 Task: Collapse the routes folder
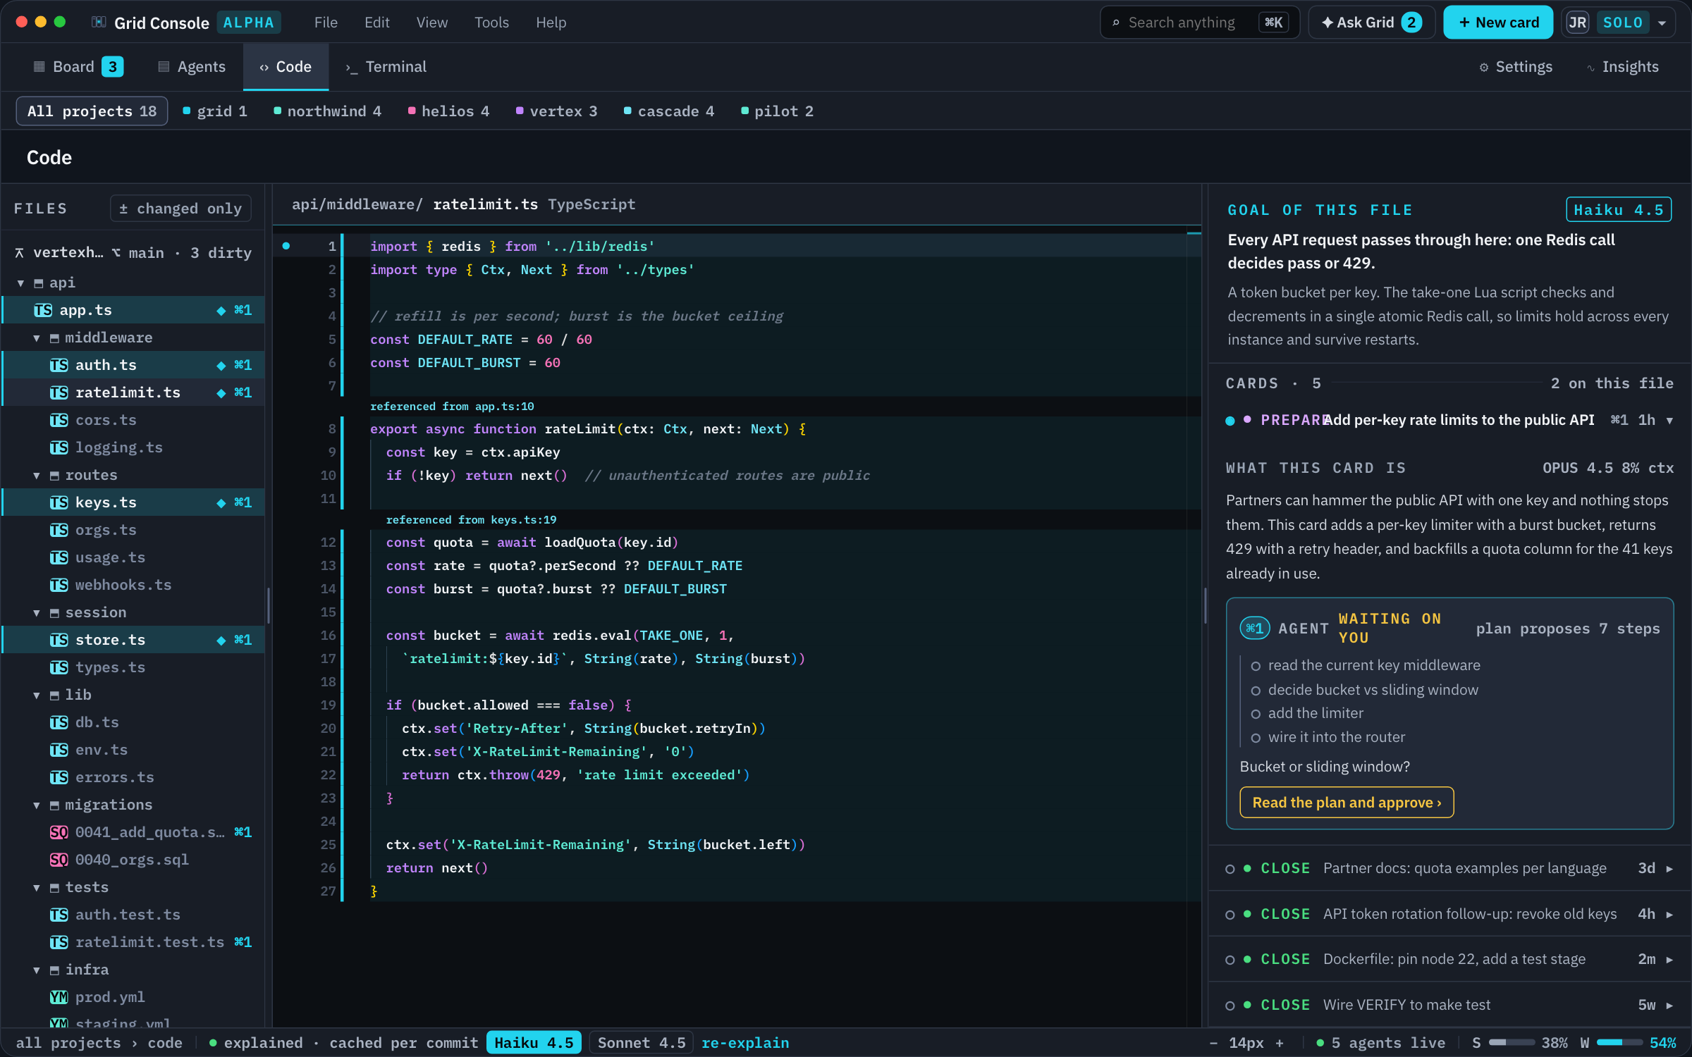tap(37, 476)
